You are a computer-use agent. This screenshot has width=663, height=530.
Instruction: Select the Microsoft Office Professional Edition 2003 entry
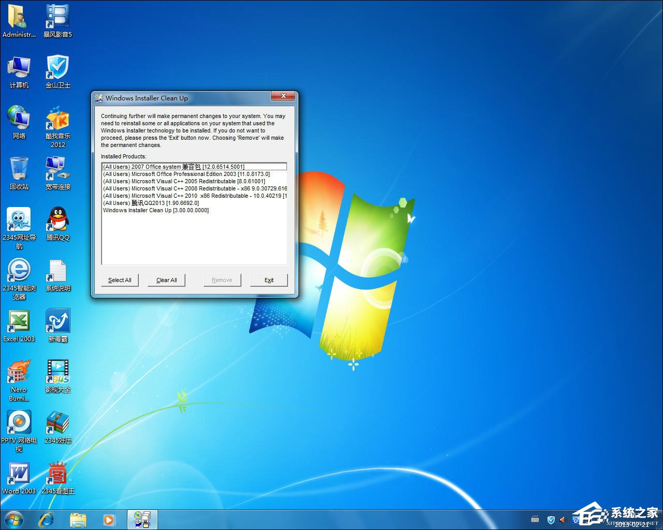186,174
